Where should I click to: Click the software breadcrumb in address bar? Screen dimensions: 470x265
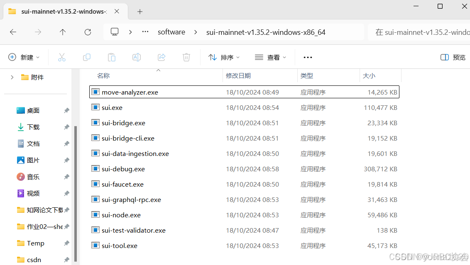click(x=171, y=32)
